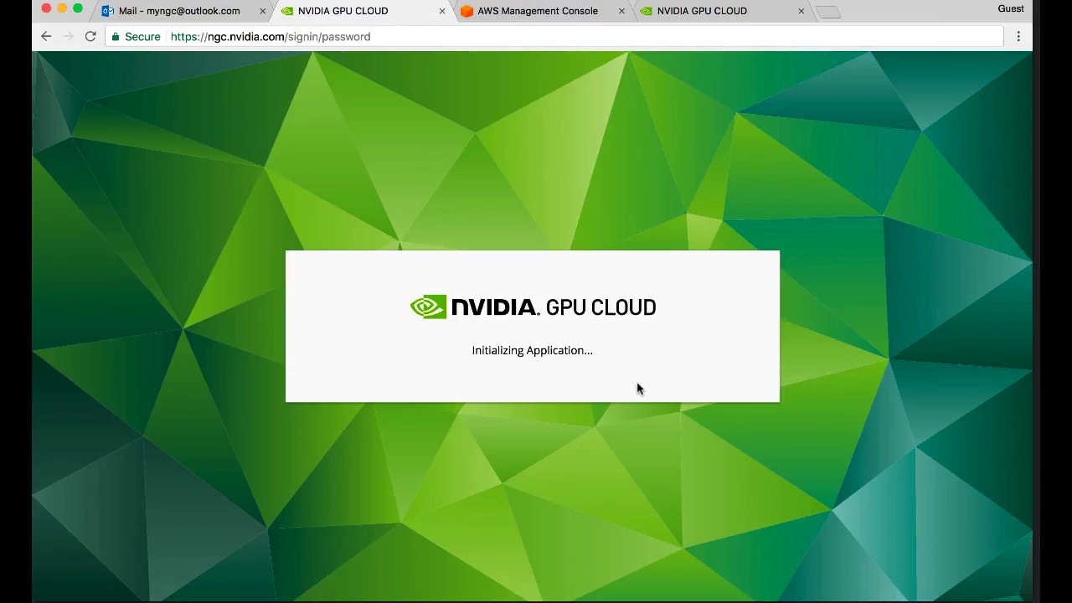Click the ngc.nvidia.com address bar

553,37
